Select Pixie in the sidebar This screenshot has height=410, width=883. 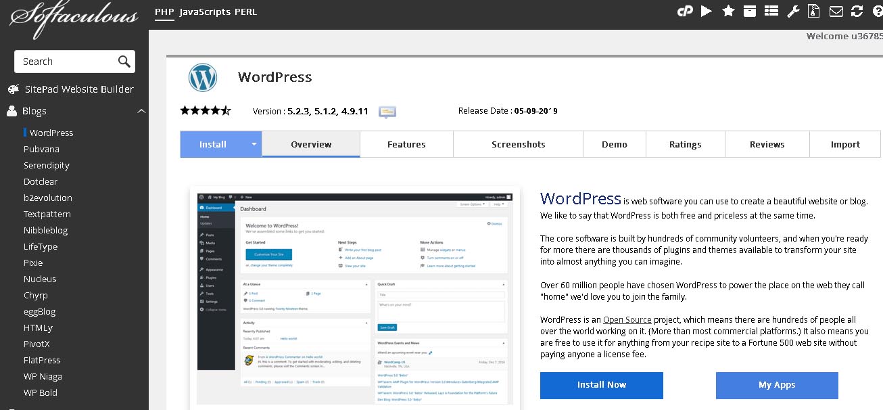pyautogui.click(x=33, y=263)
